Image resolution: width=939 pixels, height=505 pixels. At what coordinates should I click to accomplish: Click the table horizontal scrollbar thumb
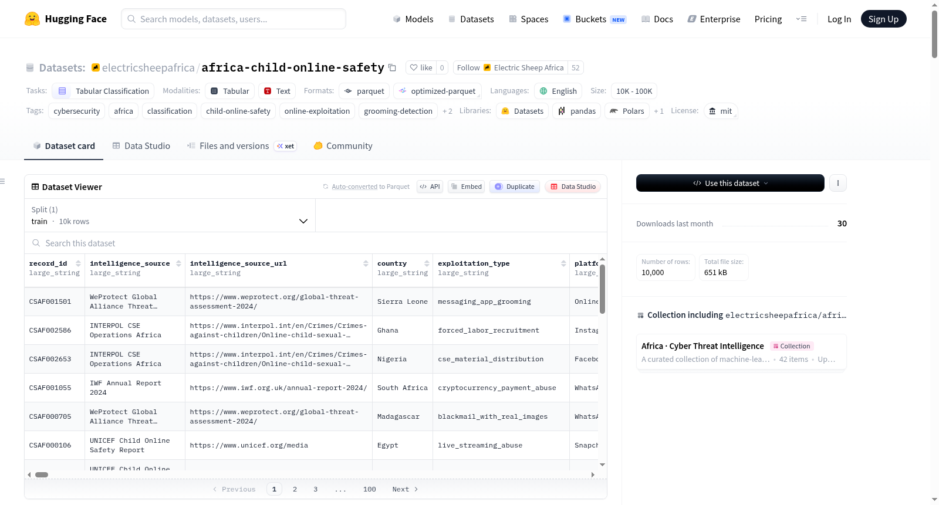point(42,475)
